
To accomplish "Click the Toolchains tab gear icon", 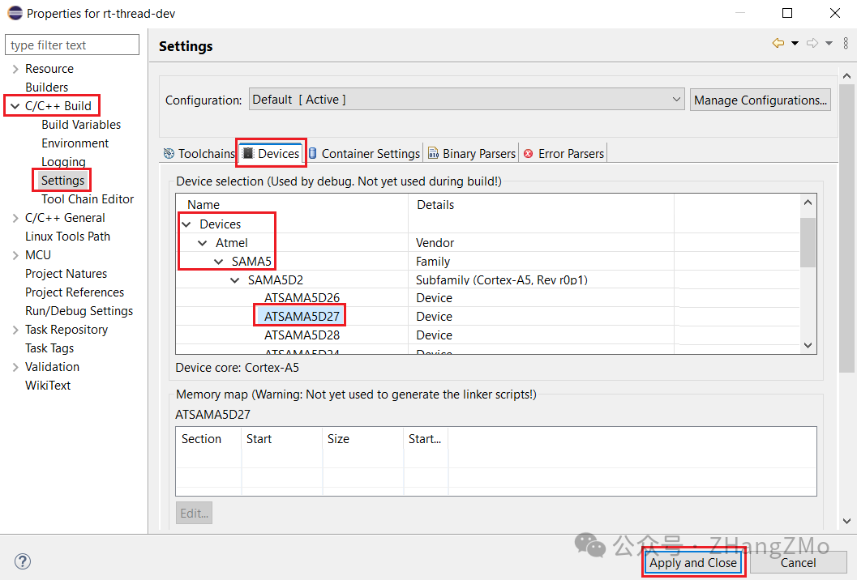I will point(169,153).
